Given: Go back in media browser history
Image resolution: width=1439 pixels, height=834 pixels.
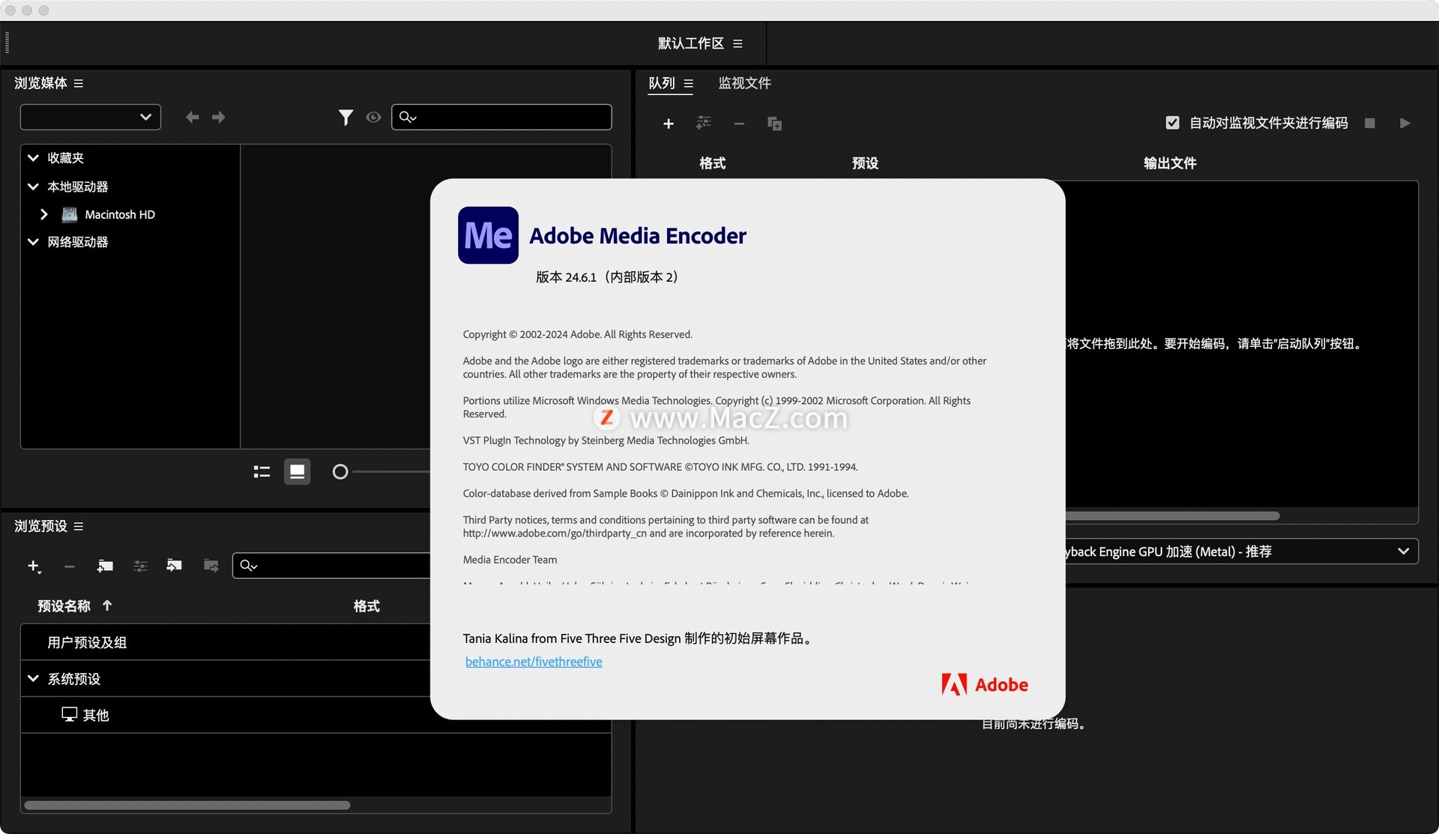Looking at the screenshot, I should [193, 117].
